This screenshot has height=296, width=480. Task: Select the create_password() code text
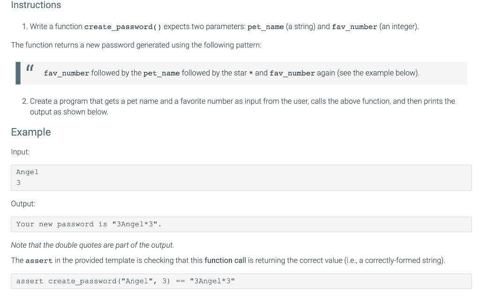pyautogui.click(x=123, y=27)
